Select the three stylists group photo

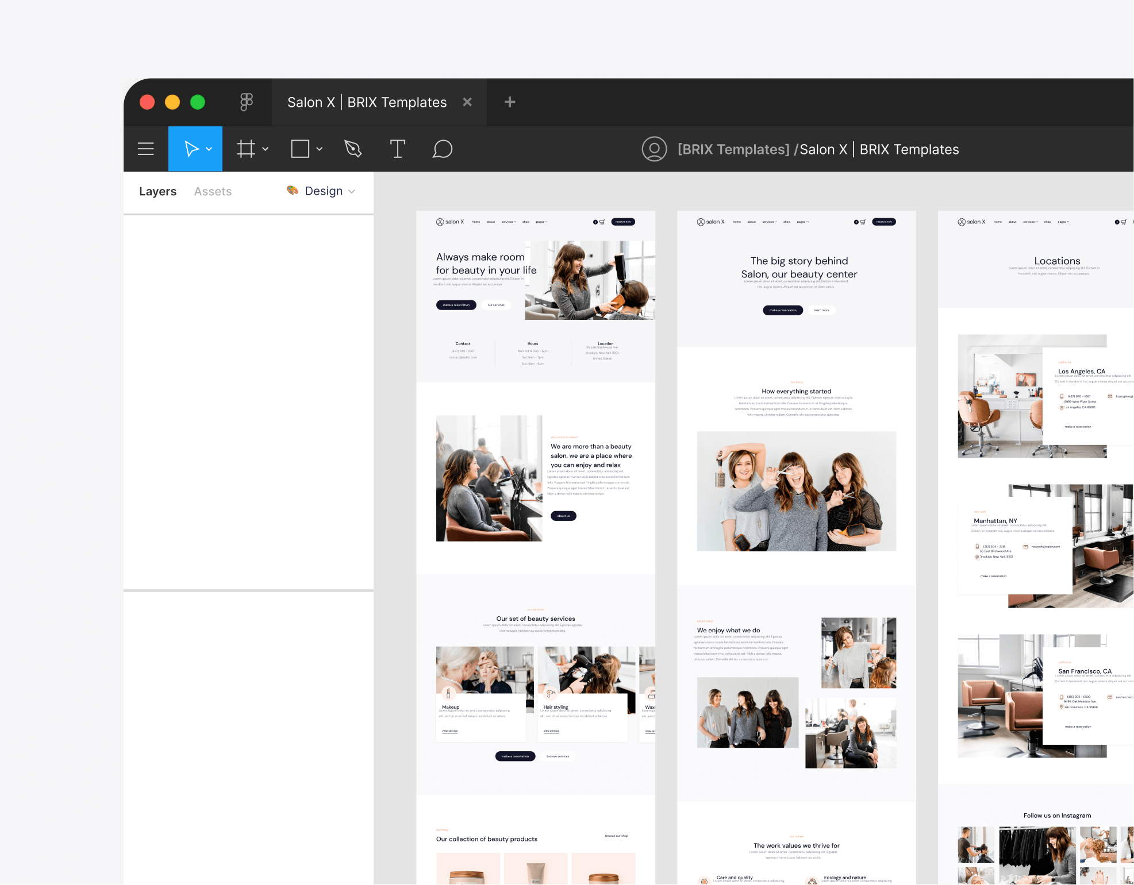[x=797, y=492]
